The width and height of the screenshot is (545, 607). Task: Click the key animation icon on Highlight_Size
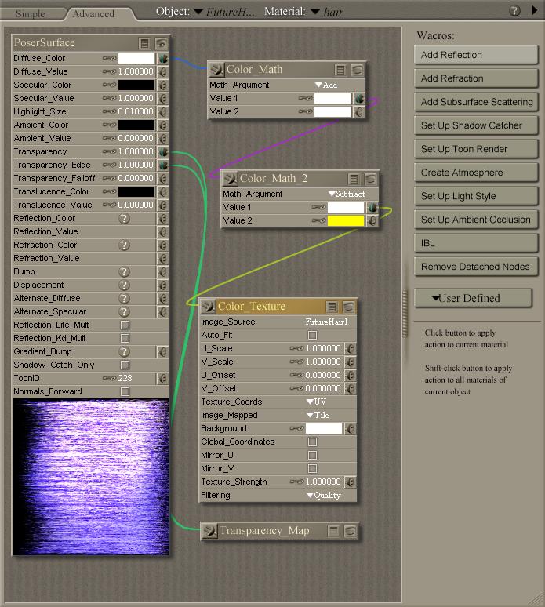pos(109,112)
